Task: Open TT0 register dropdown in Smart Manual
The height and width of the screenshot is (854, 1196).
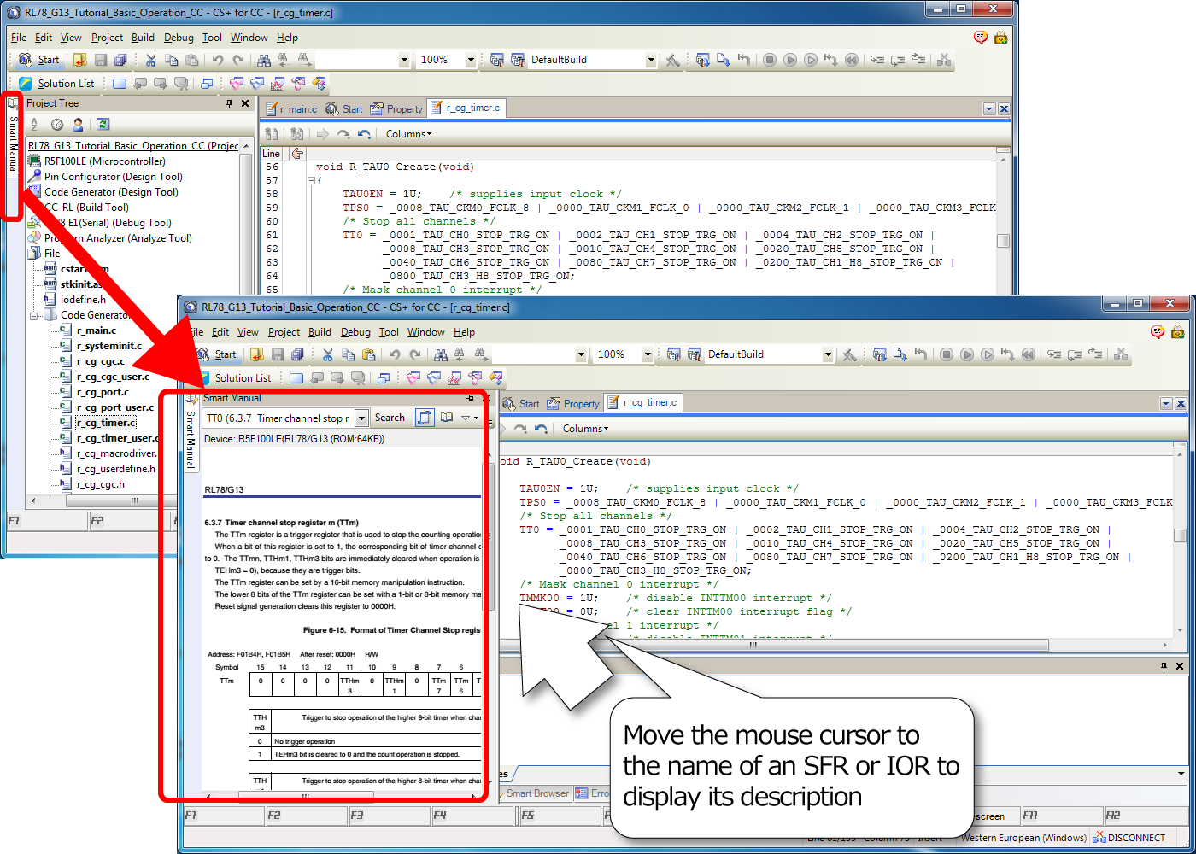Action: tap(361, 418)
